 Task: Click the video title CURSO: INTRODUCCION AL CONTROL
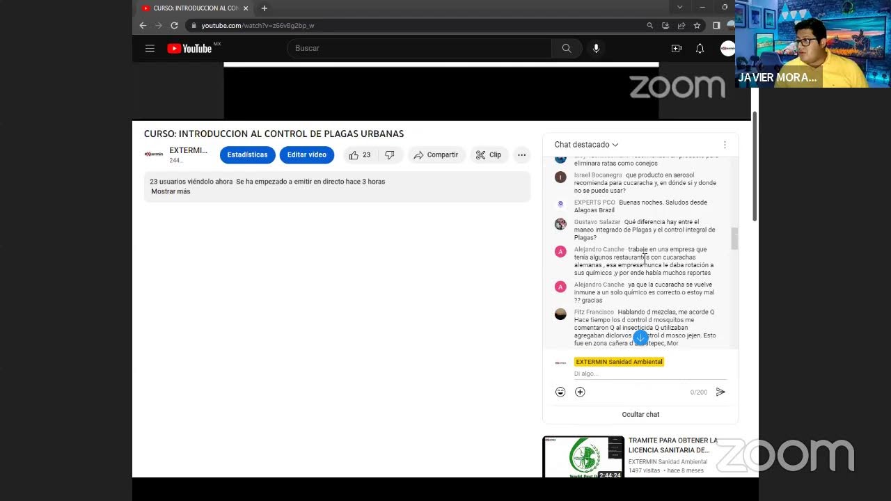[274, 134]
